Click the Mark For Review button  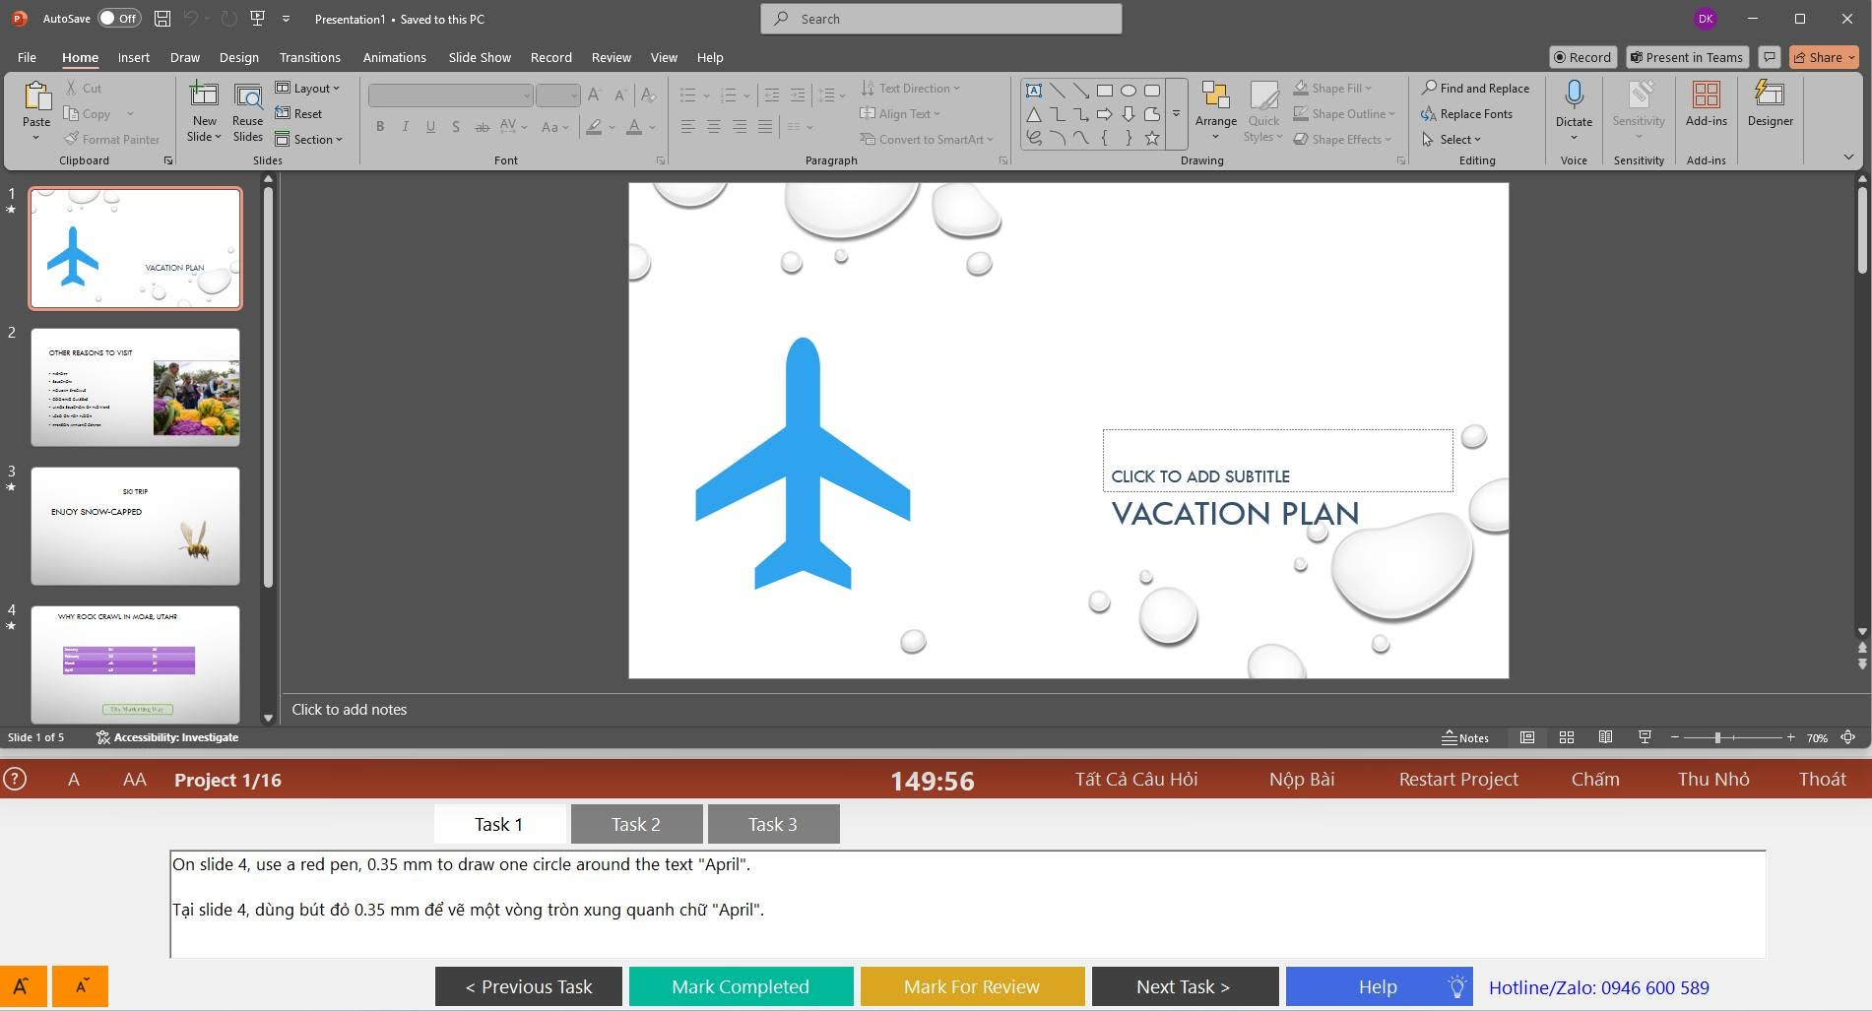pyautogui.click(x=972, y=986)
